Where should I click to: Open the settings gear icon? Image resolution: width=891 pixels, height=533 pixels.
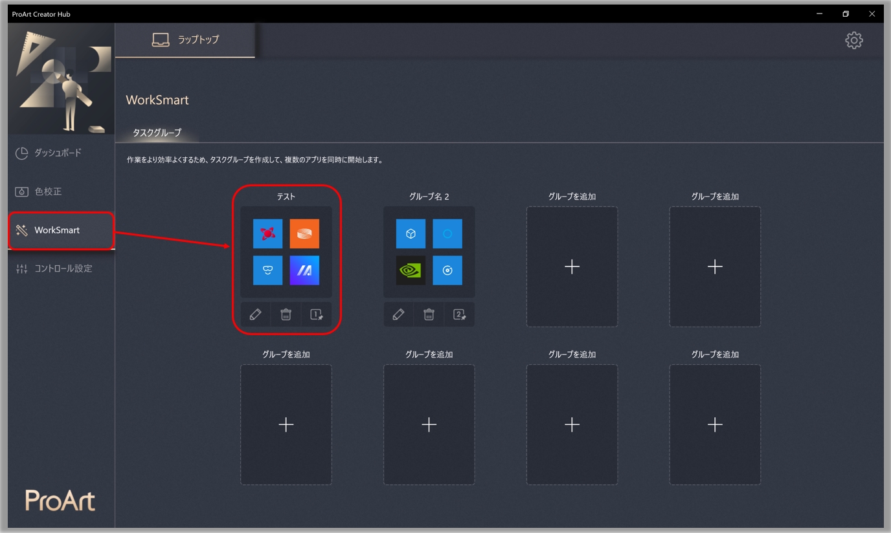coord(854,40)
